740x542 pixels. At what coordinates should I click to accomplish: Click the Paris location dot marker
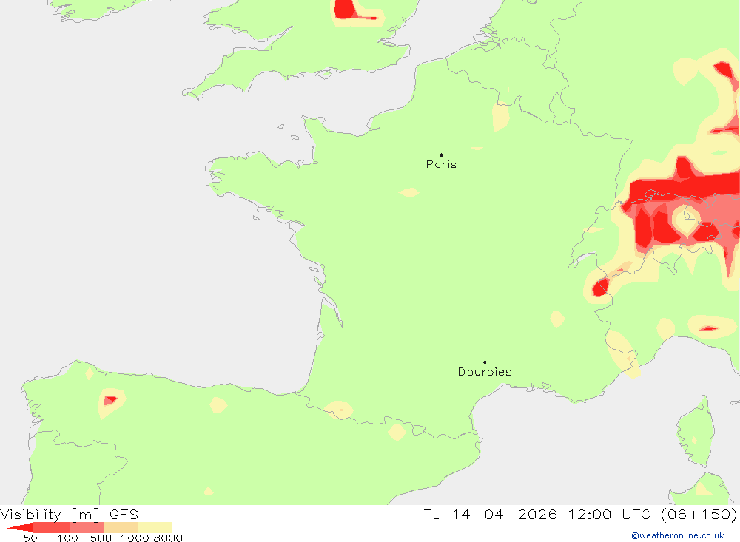441,155
